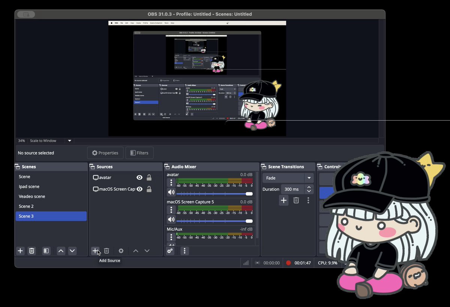450x307 pixels.
Task: Click the streaming status icon in status bar
Action: [x=257, y=263]
